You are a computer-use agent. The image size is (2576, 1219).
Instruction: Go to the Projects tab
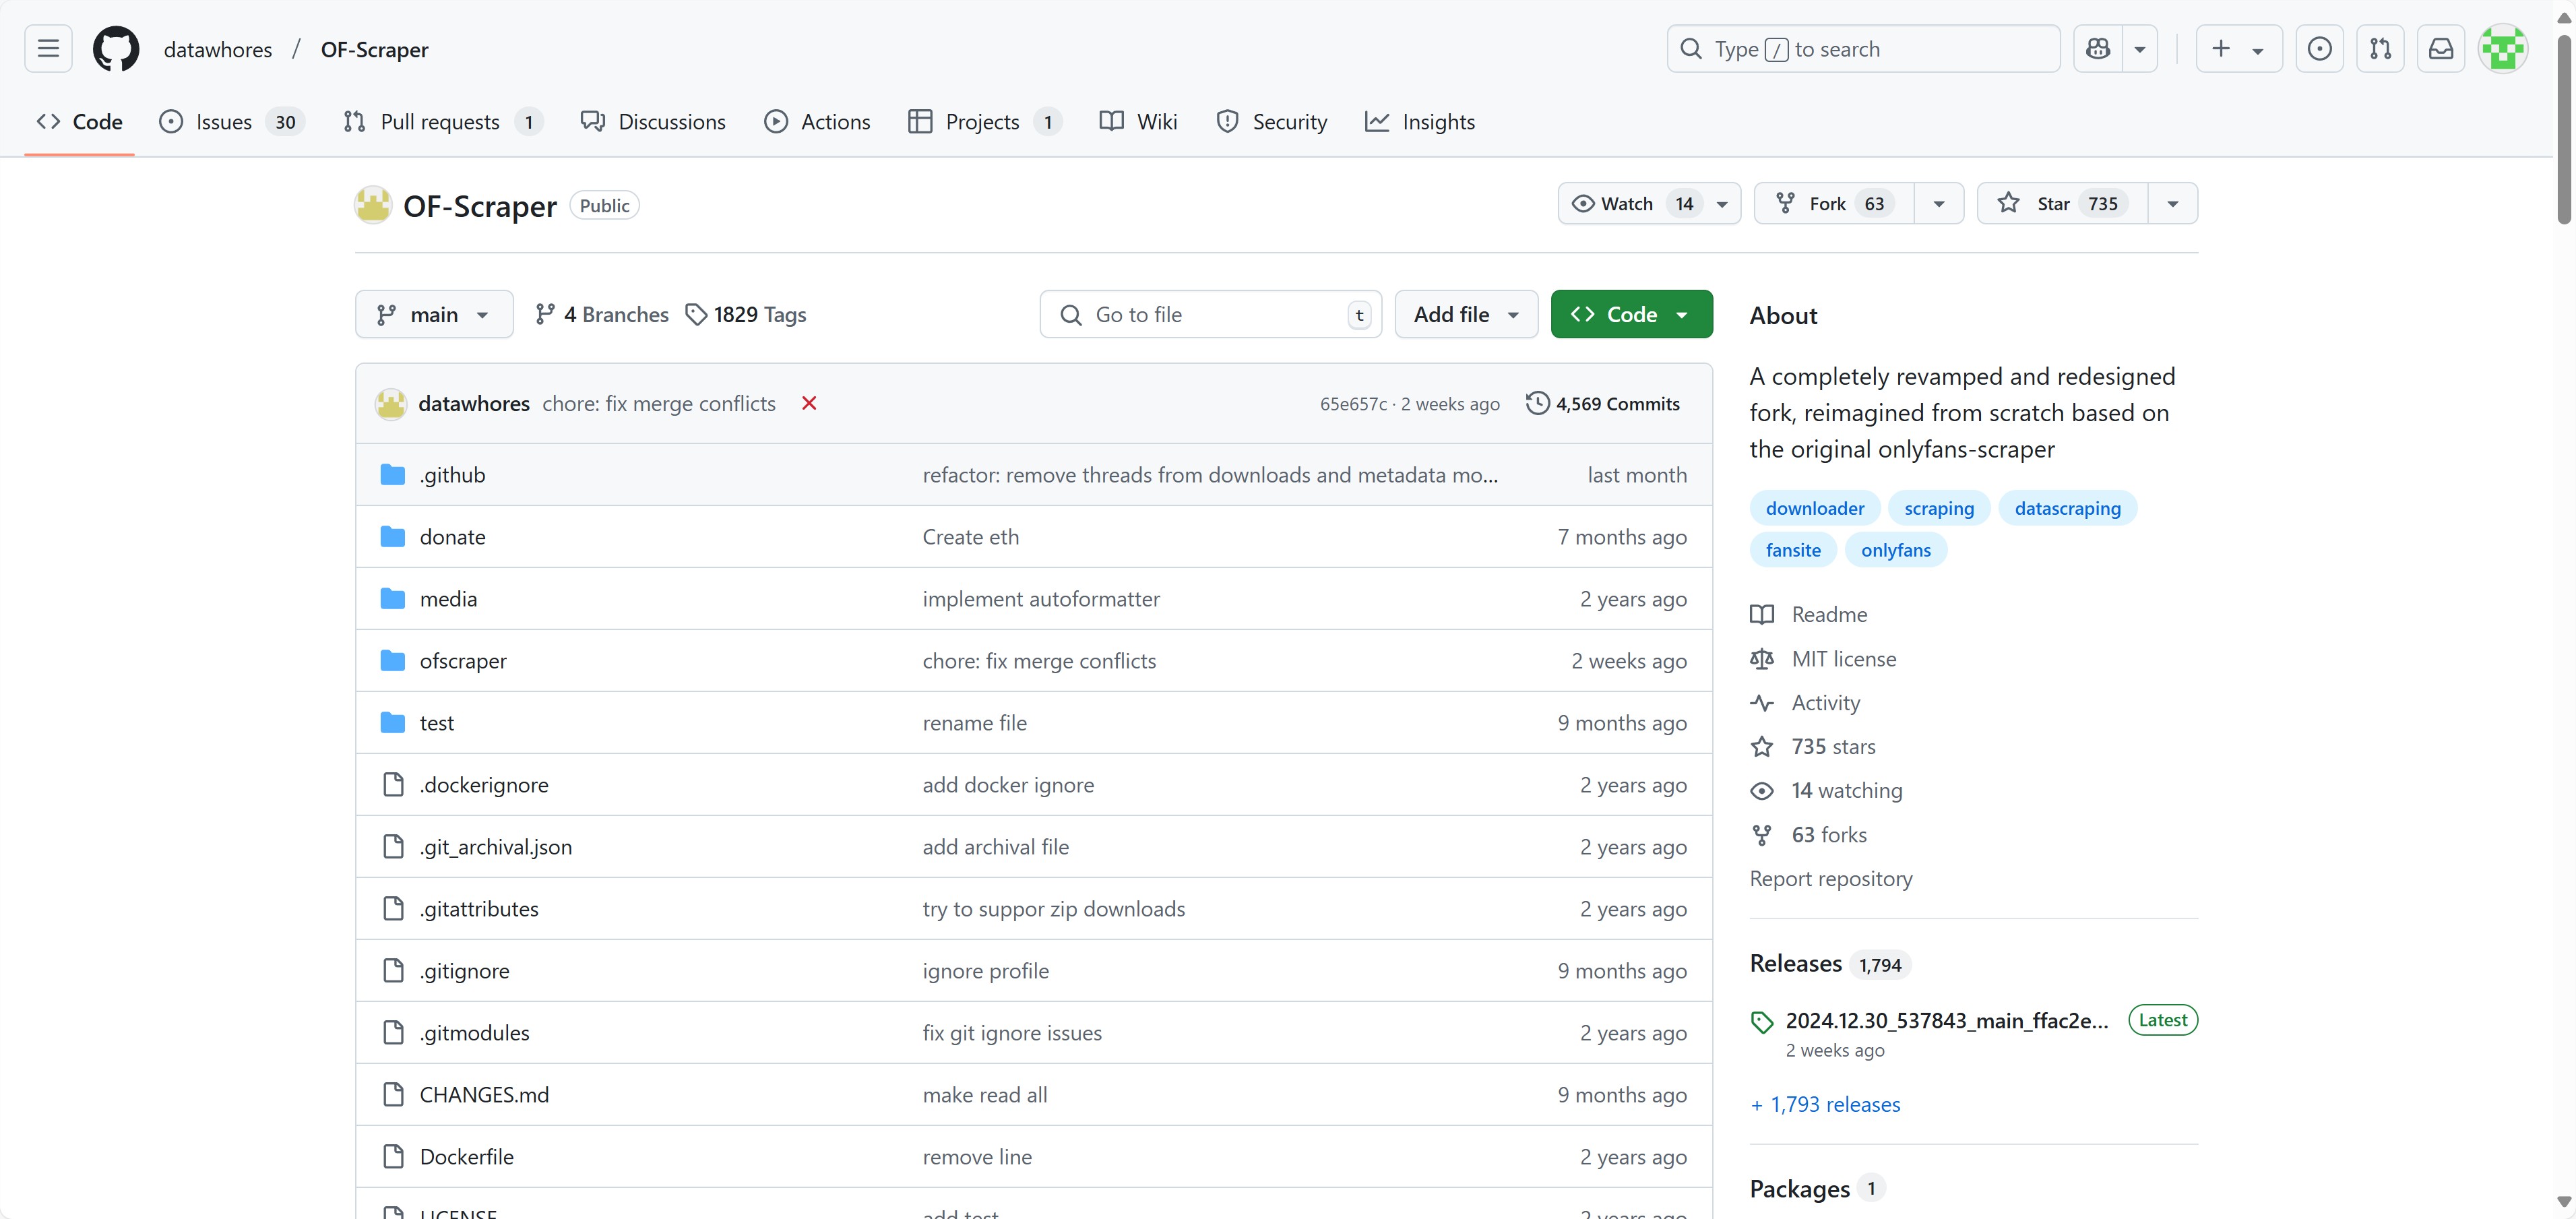985,122
